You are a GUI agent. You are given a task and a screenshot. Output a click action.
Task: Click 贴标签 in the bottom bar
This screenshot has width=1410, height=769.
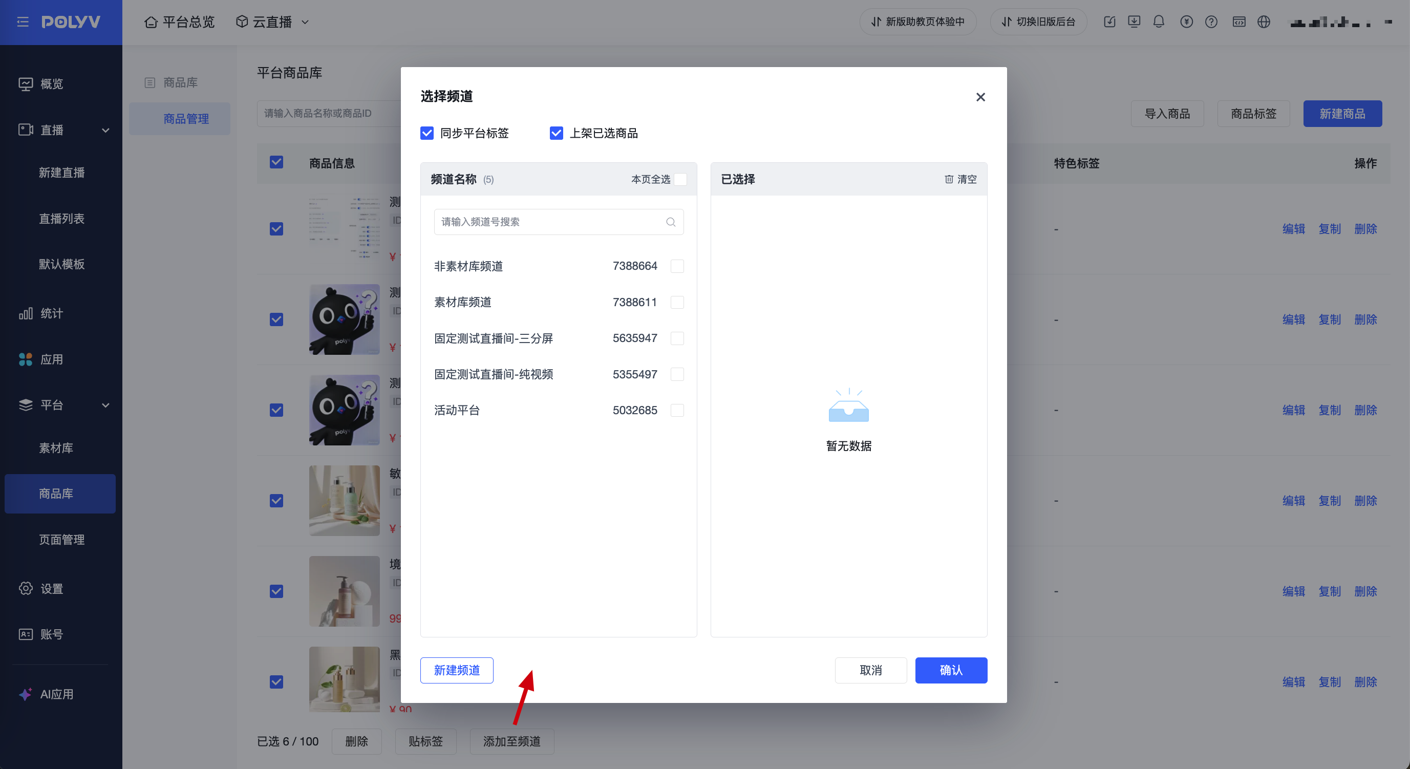pos(425,741)
